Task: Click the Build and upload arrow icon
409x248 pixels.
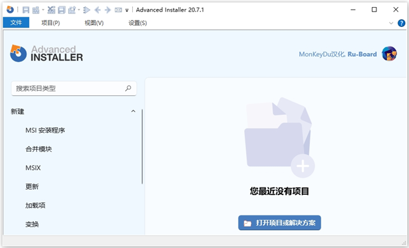Action: pyautogui.click(x=72, y=10)
